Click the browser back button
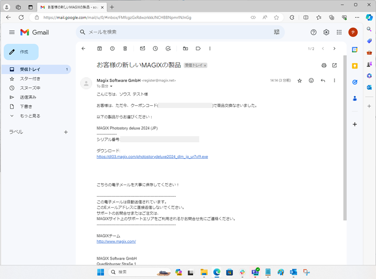The width and height of the screenshot is (376, 279). 8,17
